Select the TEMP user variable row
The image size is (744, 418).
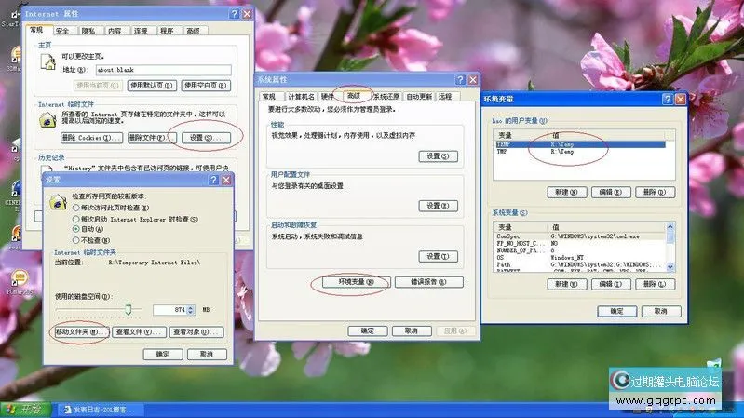tap(580, 144)
